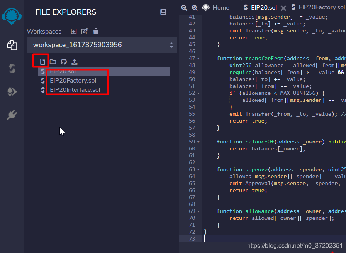Open EIP20Factory.sol in the file tree
This screenshot has width=346, height=253.
point(73,81)
